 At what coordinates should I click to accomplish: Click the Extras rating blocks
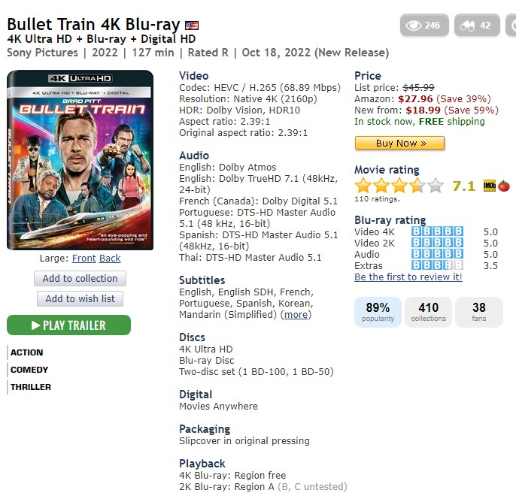tap(437, 265)
